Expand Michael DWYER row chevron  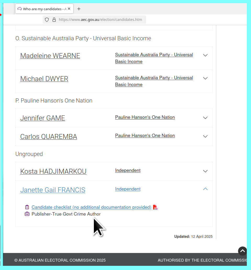(205, 78)
